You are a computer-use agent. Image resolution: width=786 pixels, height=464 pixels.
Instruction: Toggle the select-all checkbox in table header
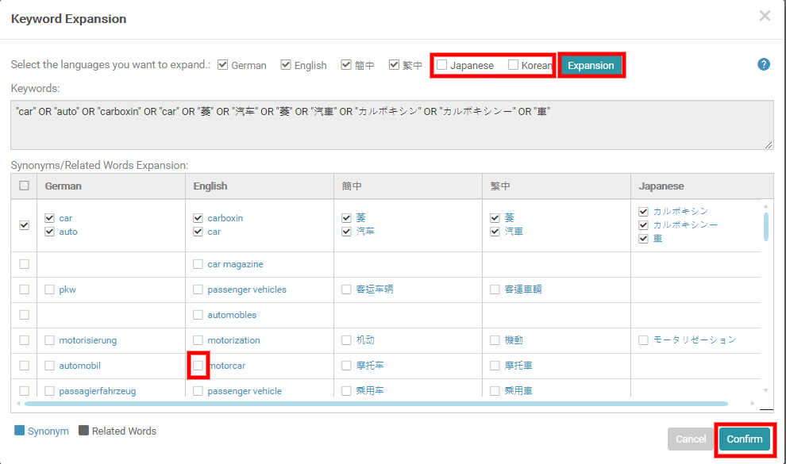pyautogui.click(x=23, y=185)
